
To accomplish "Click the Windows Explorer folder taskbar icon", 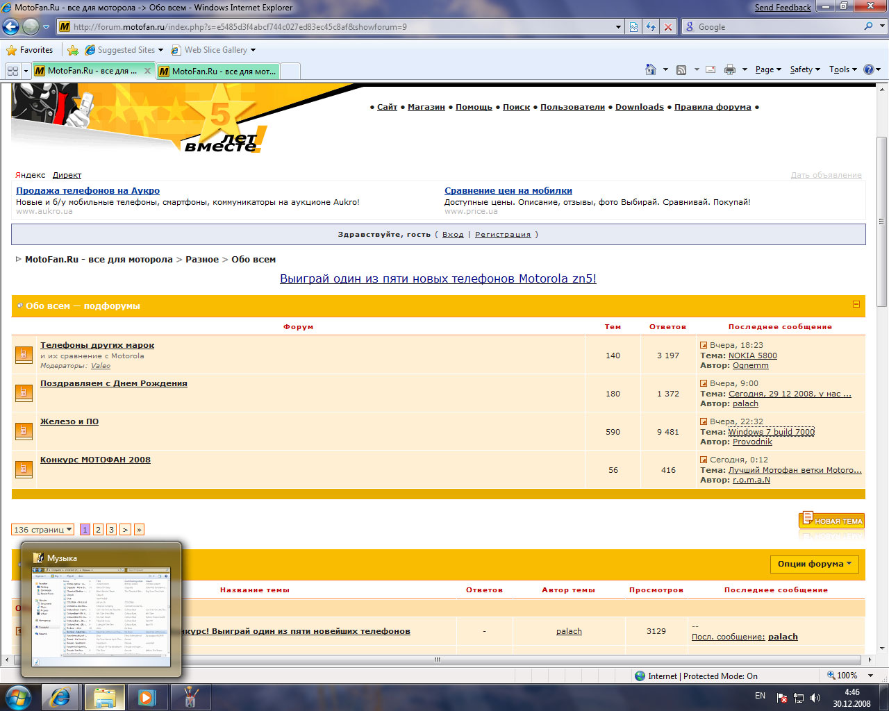I will tap(105, 697).
